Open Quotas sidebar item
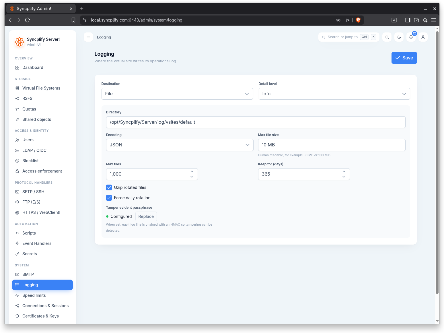This screenshot has height=333, width=444. tap(42, 109)
